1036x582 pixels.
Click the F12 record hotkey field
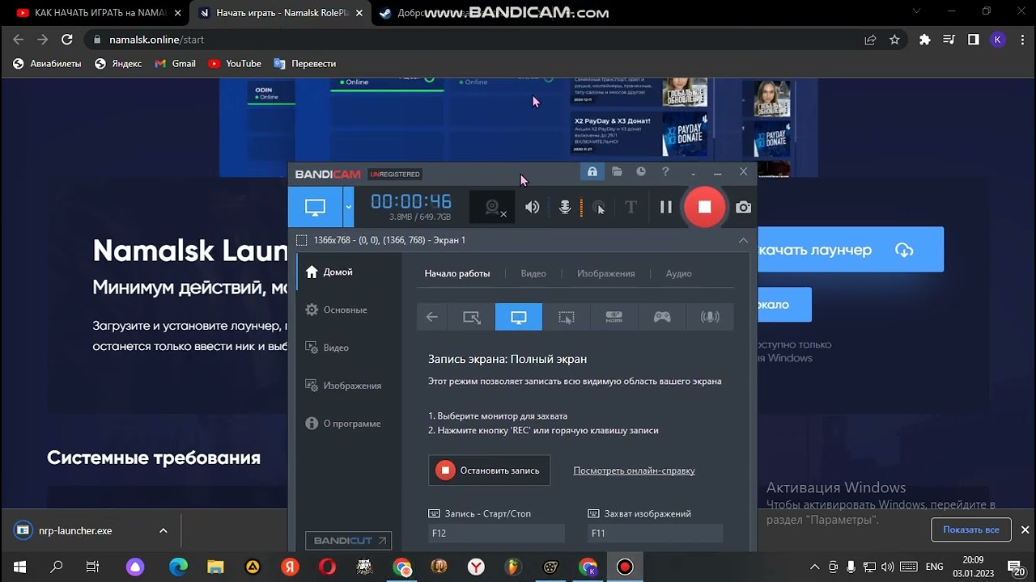[x=496, y=533]
